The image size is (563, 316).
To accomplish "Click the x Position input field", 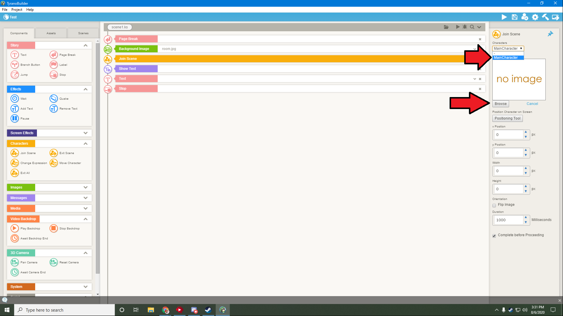I will pyautogui.click(x=508, y=135).
